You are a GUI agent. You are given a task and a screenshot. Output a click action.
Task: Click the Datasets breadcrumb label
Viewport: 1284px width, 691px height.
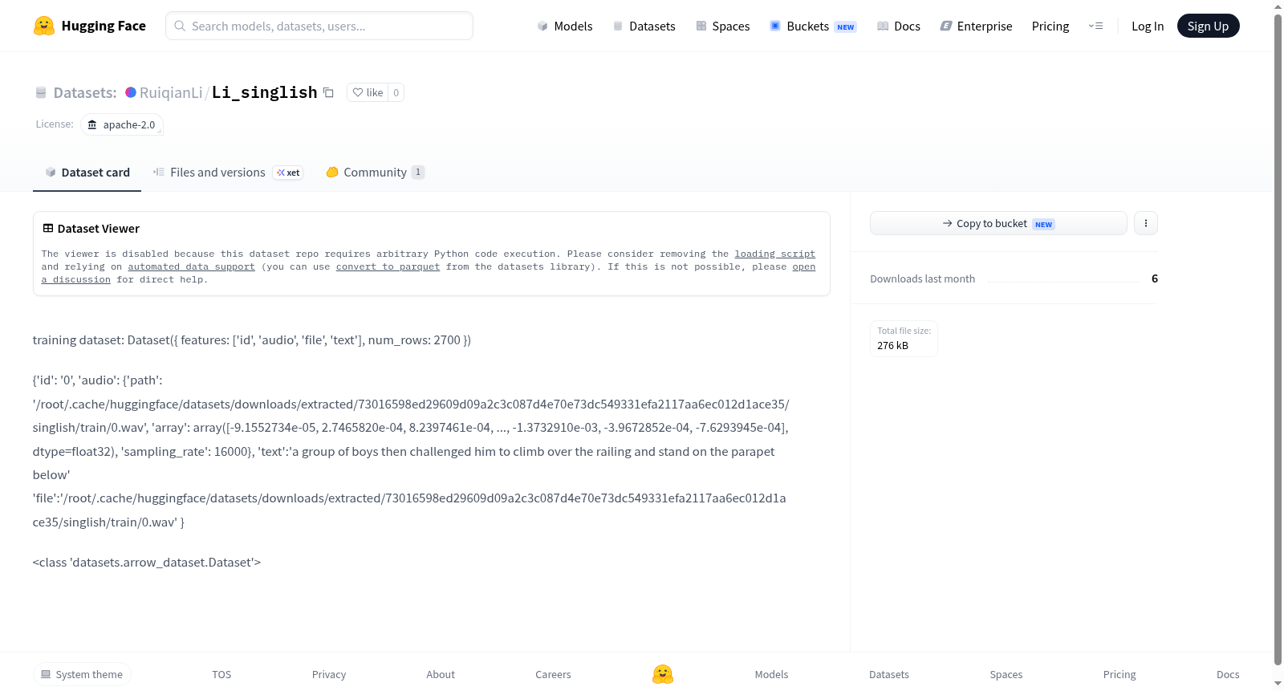point(85,92)
